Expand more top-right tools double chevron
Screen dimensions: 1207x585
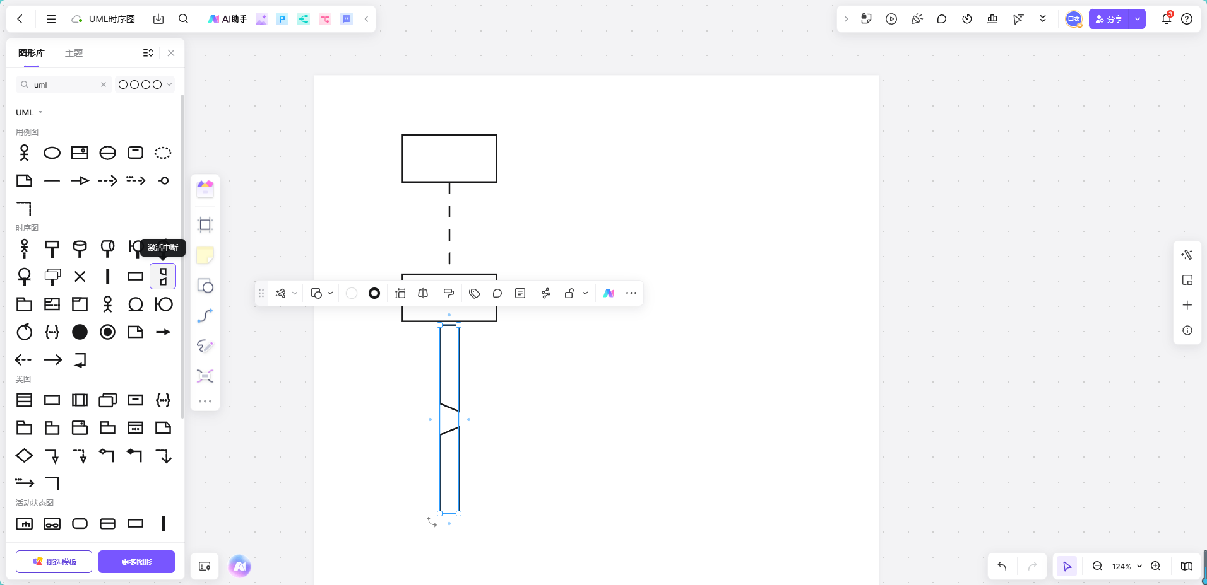[x=1043, y=19]
